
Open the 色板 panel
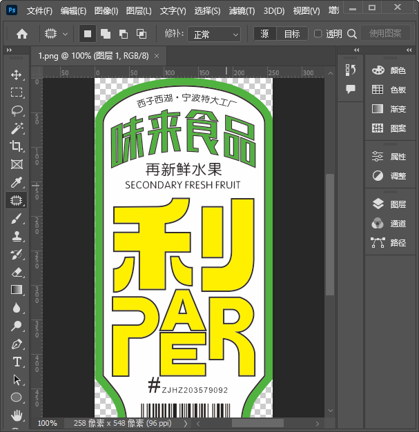pos(389,90)
